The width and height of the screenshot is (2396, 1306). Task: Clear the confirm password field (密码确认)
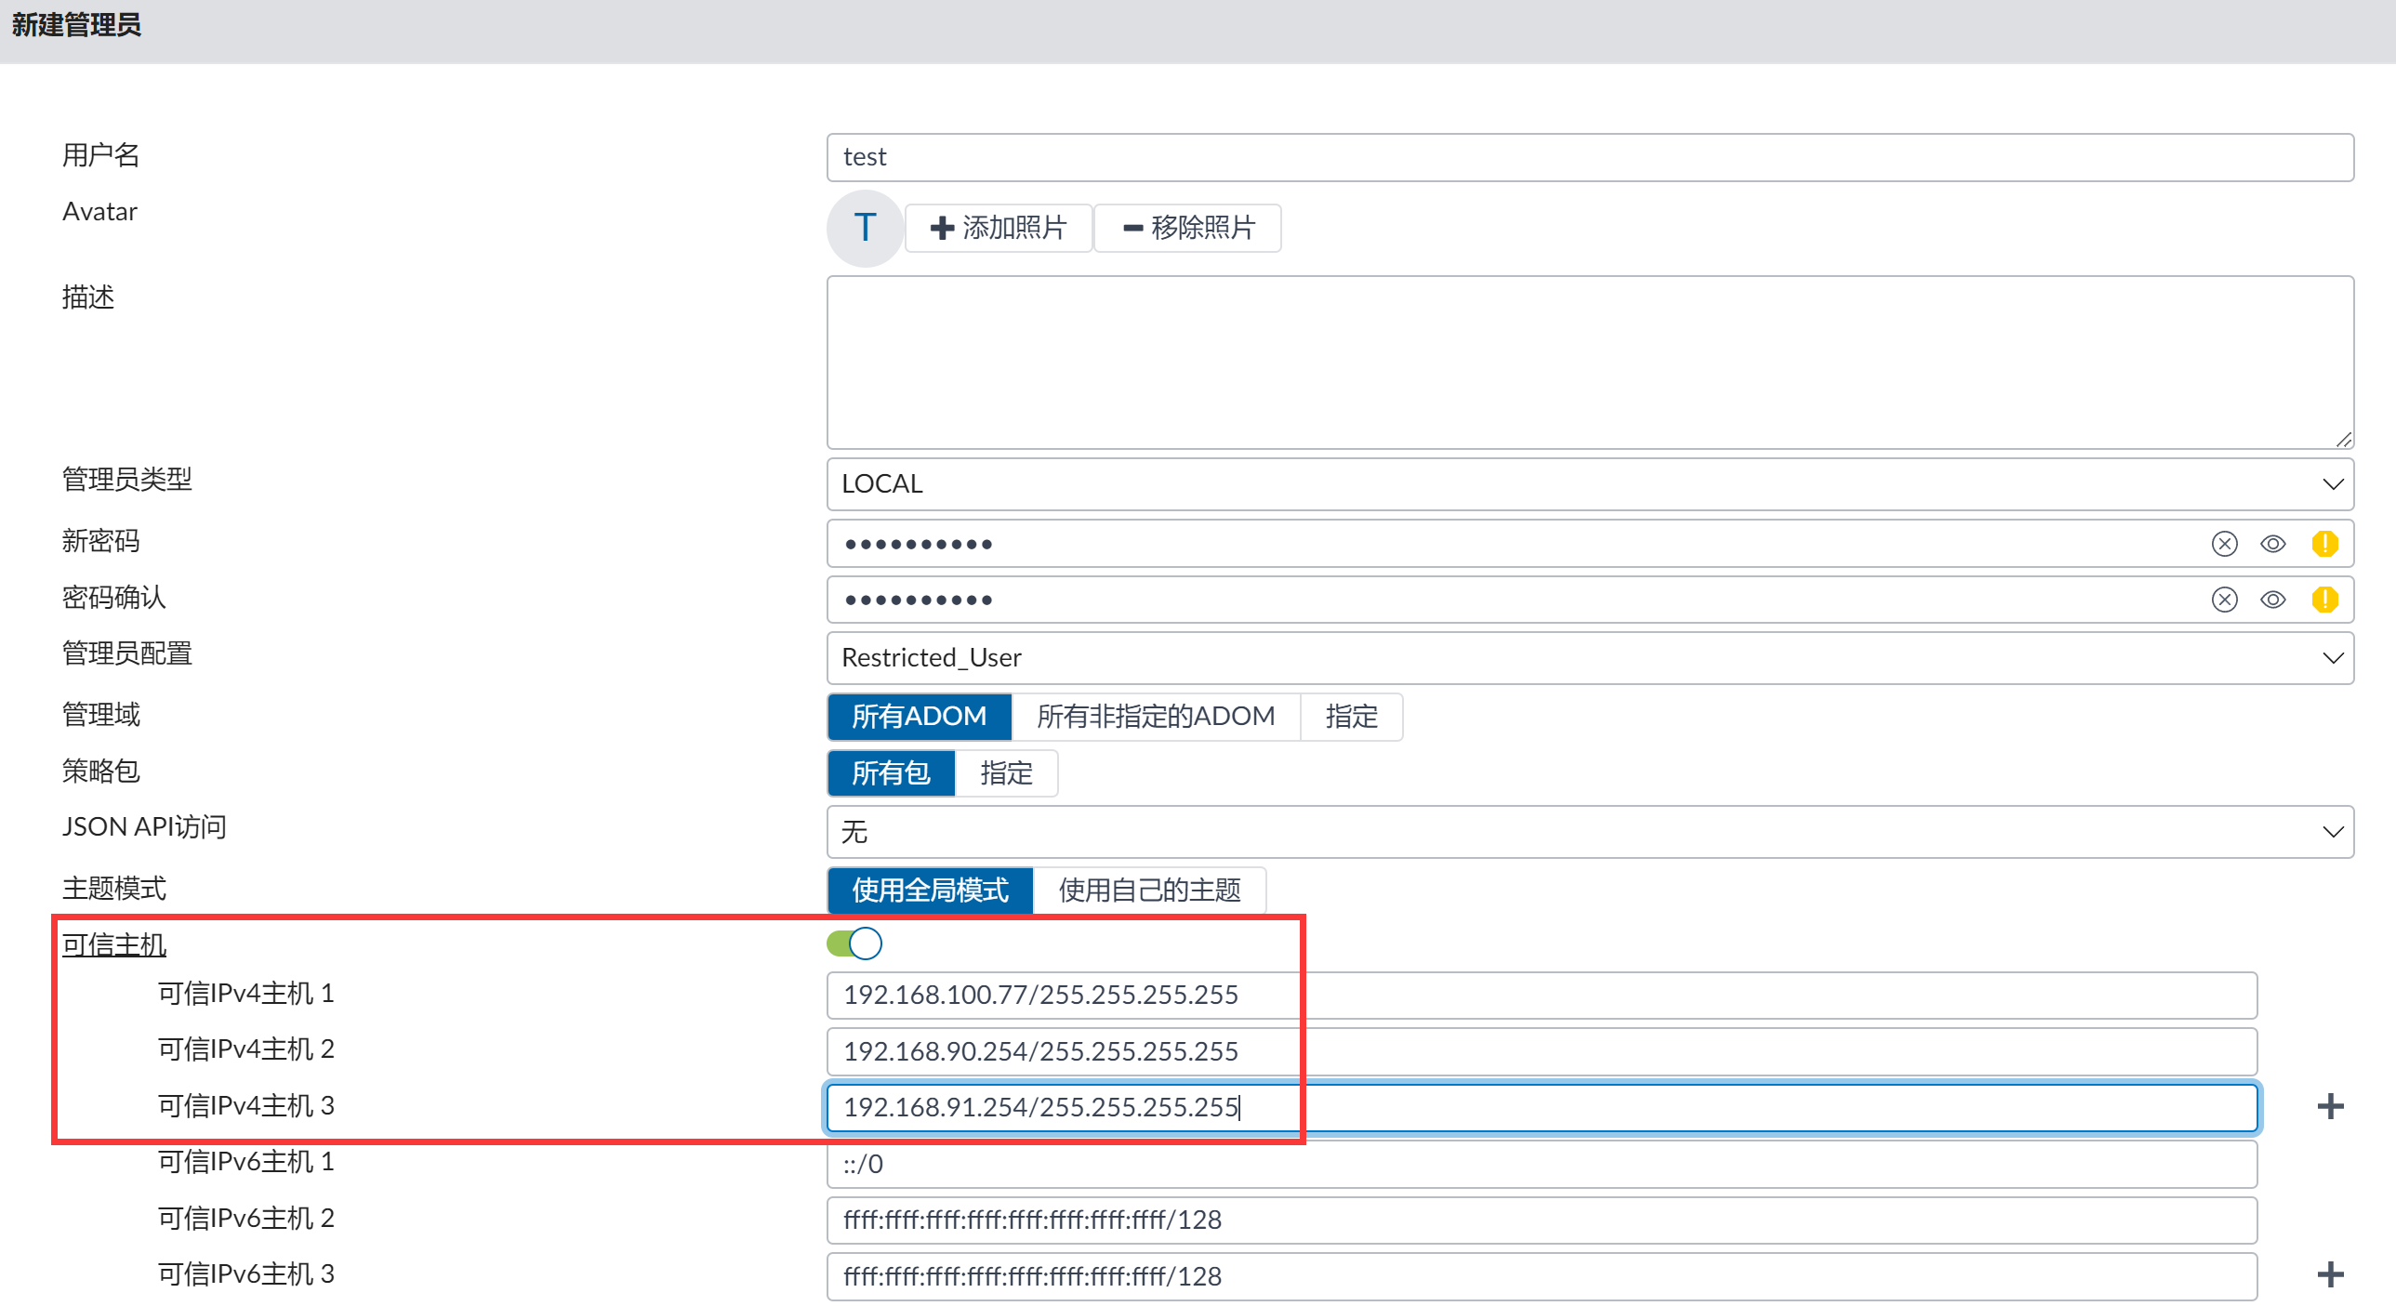(x=2223, y=599)
